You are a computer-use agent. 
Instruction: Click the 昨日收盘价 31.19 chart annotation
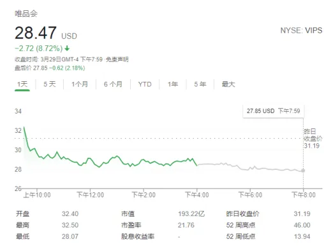pyautogui.click(x=313, y=139)
